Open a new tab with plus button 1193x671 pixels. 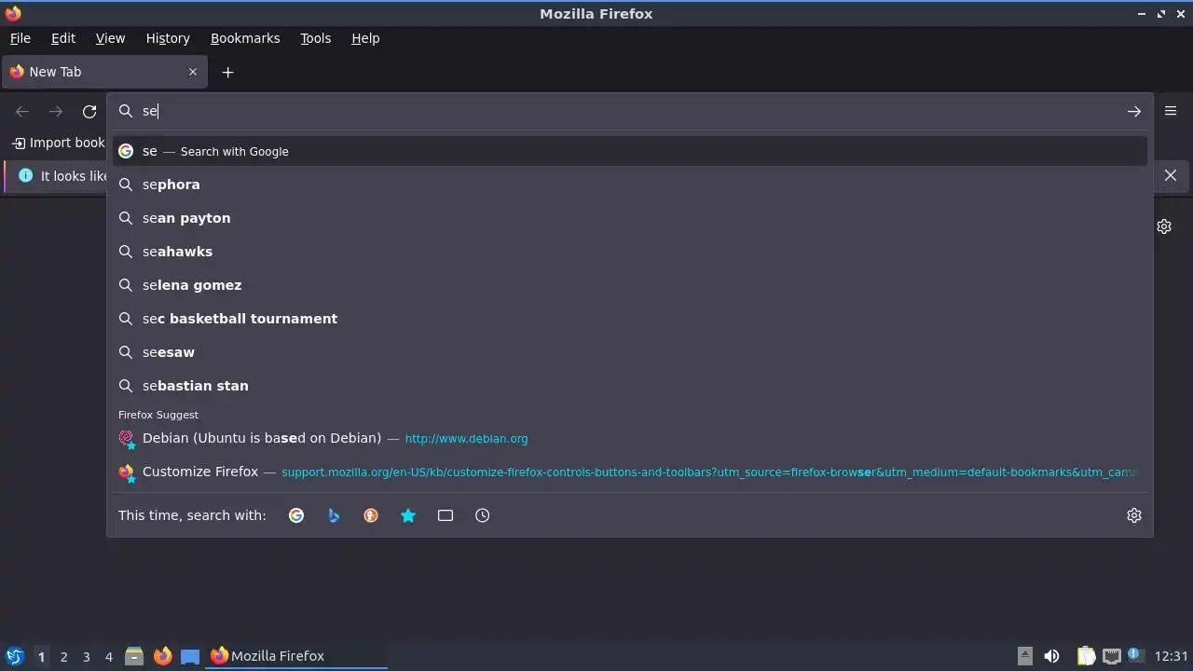pyautogui.click(x=227, y=72)
